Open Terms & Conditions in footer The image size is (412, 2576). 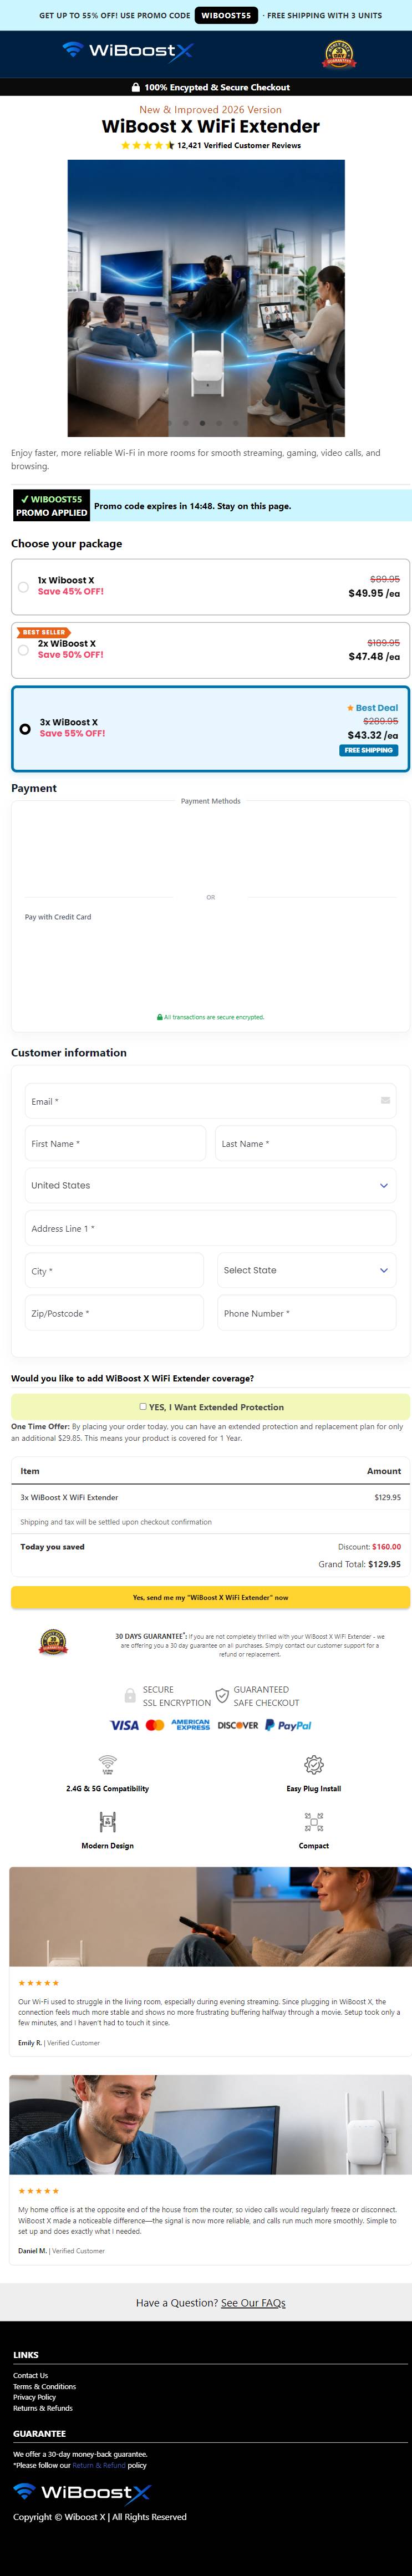pyautogui.click(x=44, y=2386)
